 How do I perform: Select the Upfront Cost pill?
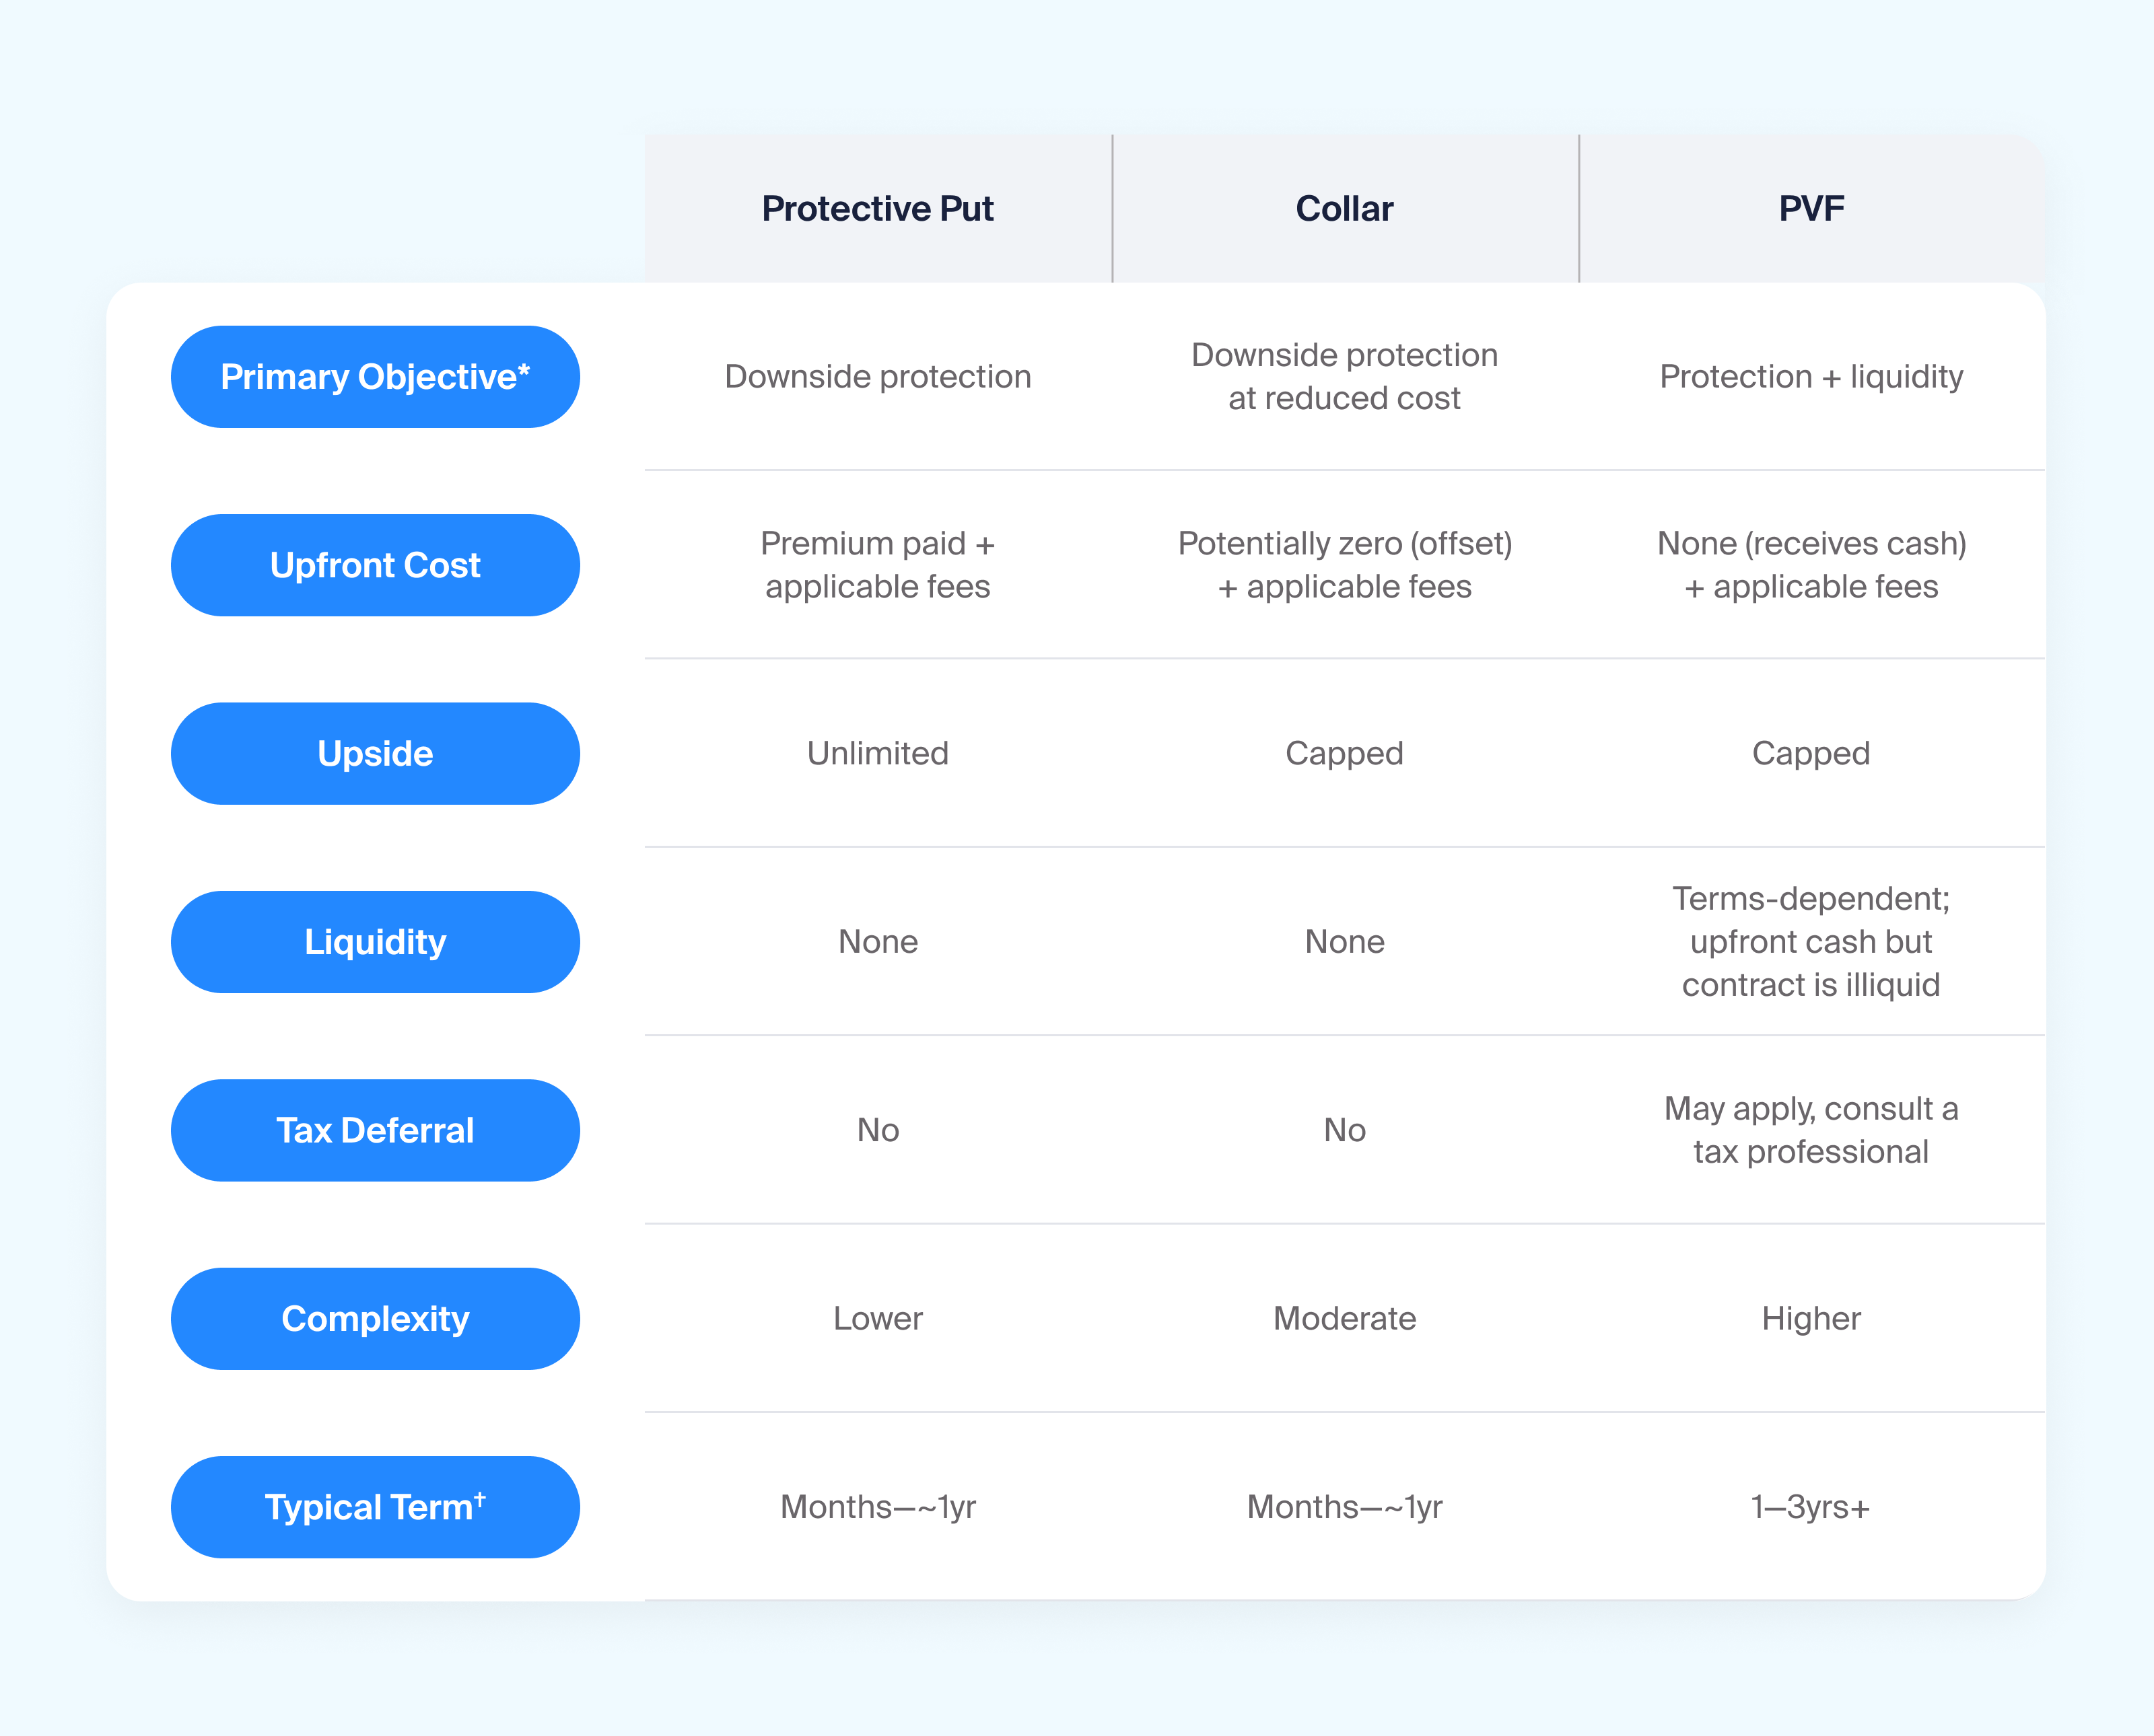[375, 565]
